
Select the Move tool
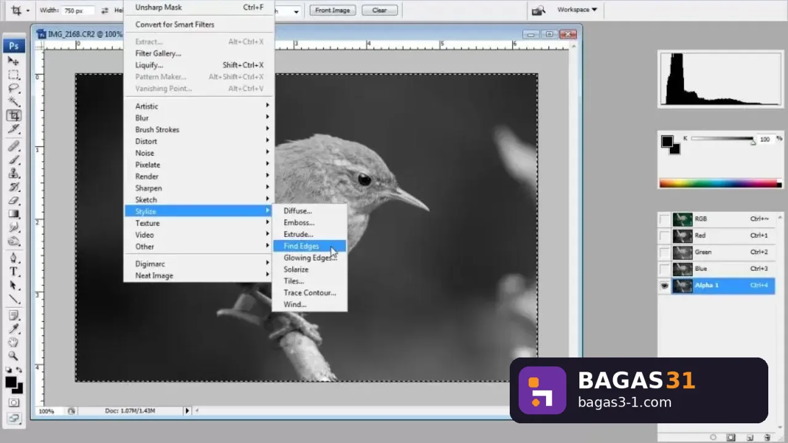pos(14,61)
